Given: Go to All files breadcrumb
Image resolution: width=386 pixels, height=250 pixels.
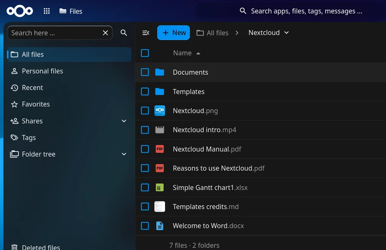Looking at the screenshot, I should [x=212, y=33].
